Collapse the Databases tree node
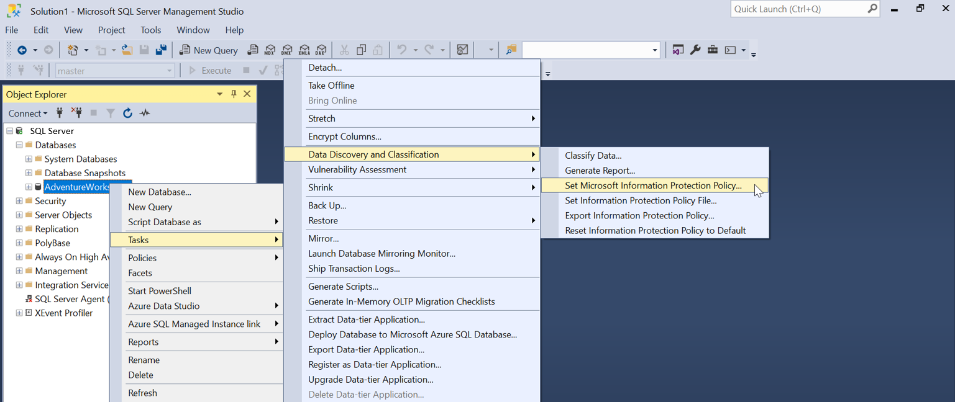955x402 pixels. point(18,145)
